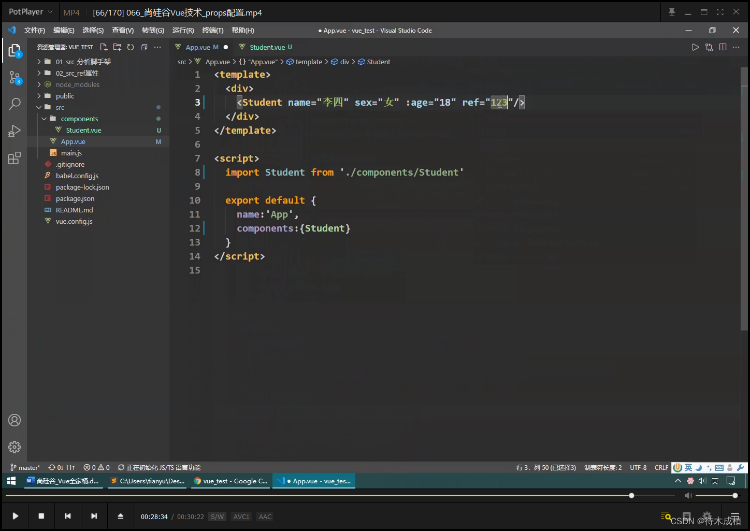
Task: Open the Explorer view in activity bar
Action: tap(15, 50)
